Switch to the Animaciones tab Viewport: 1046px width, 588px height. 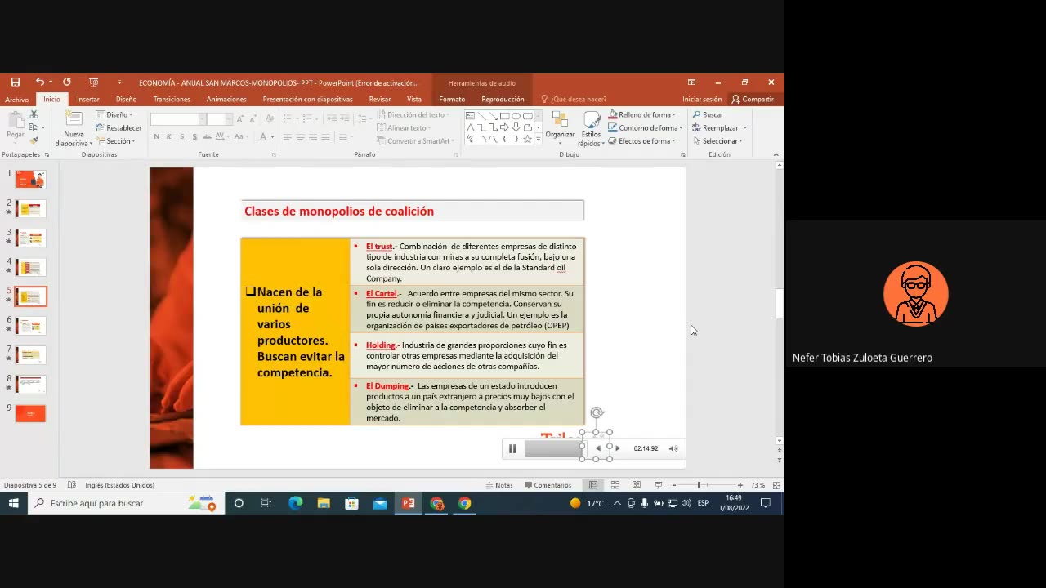[226, 100]
